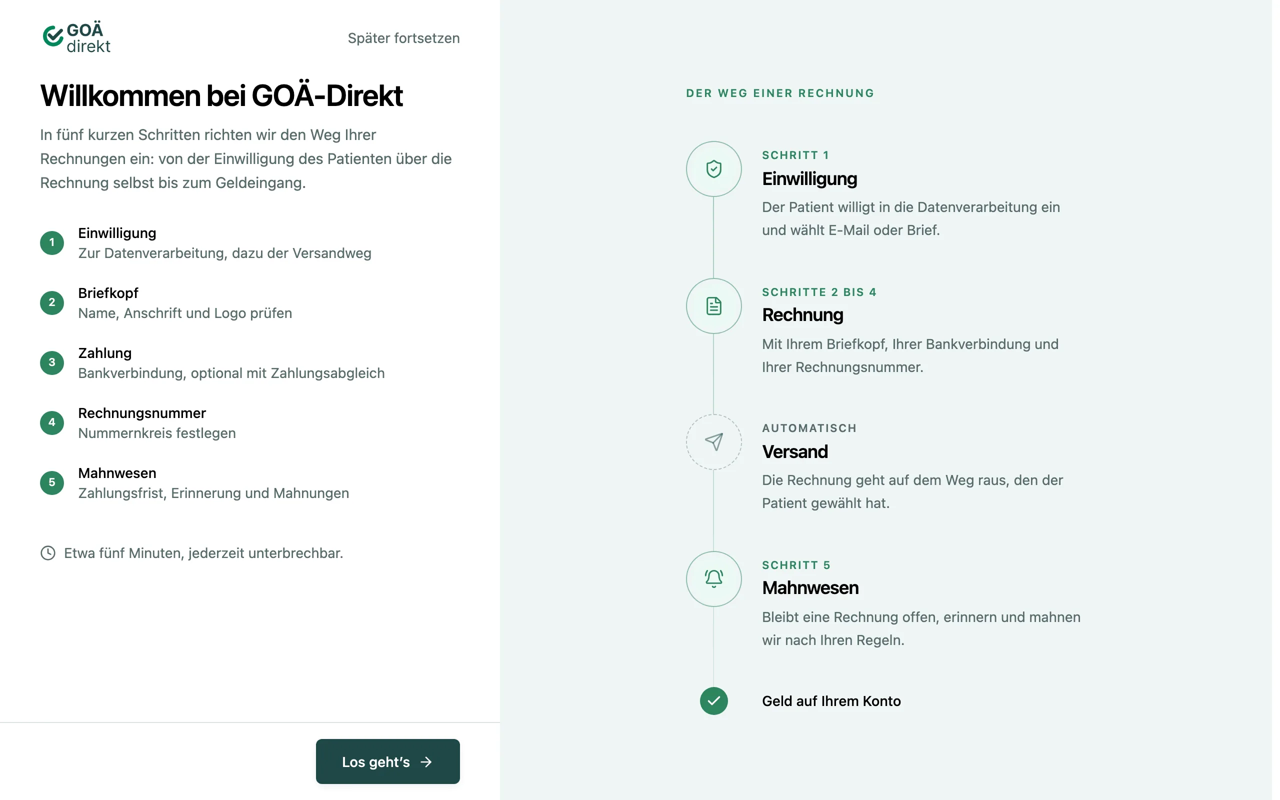Click the step 3 number badge
This screenshot has width=1280, height=800.
click(x=52, y=362)
